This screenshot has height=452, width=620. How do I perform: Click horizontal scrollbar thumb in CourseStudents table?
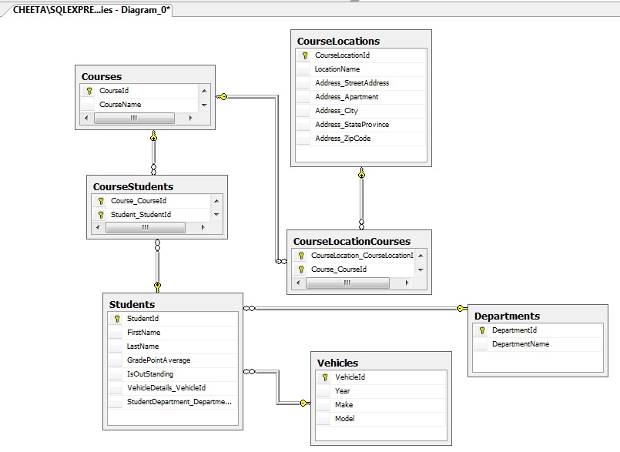(146, 227)
